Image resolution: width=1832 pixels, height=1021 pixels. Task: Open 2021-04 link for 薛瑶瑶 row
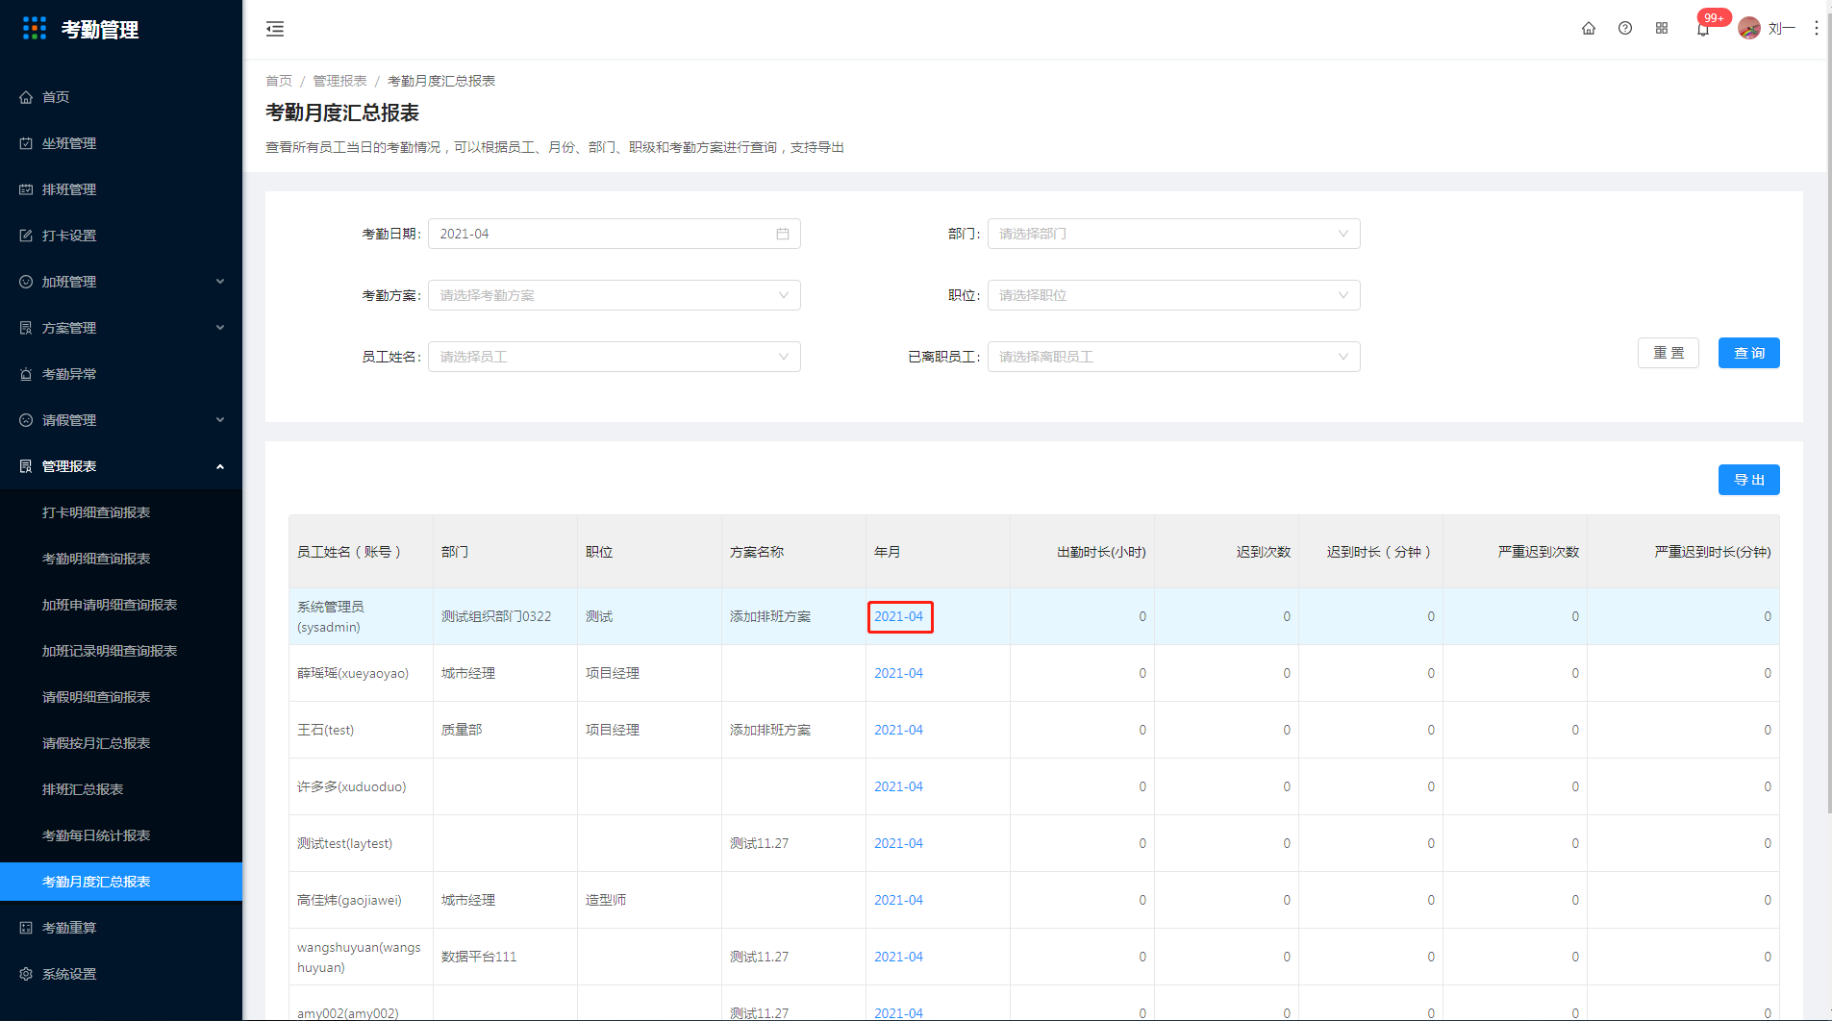(898, 673)
